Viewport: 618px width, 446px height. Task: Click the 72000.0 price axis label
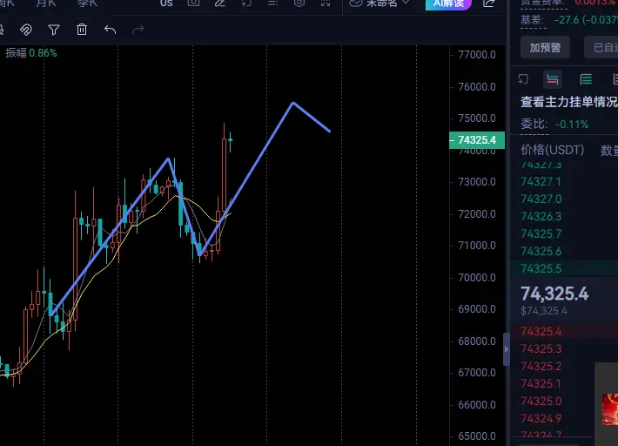pyautogui.click(x=477, y=214)
